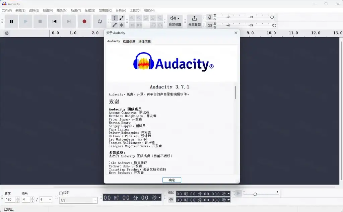Click the microphone record meter icon

tap(210, 17)
